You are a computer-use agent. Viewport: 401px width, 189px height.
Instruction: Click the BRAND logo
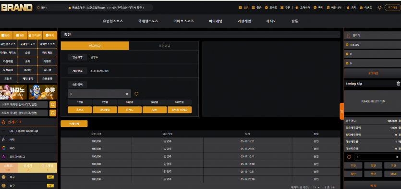(x=17, y=8)
